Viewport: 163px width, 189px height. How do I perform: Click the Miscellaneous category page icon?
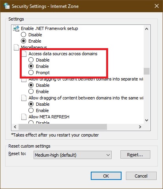point(17,47)
